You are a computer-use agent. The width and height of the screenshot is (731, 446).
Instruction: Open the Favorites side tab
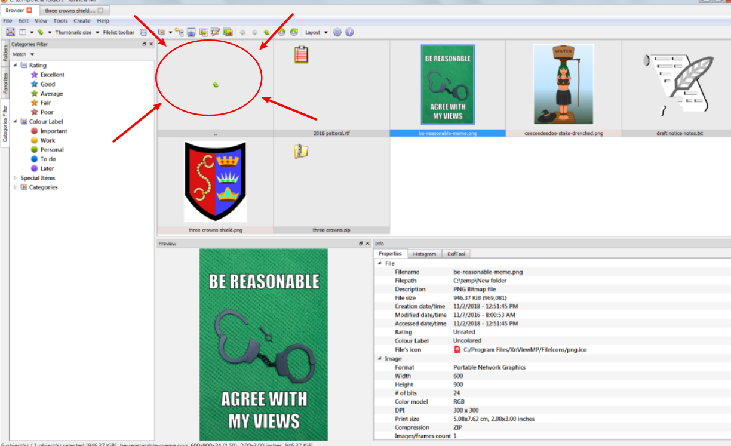[5, 84]
